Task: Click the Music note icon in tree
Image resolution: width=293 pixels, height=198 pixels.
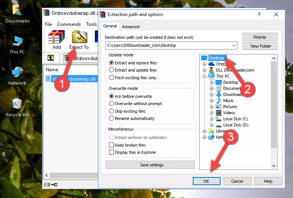Action: [x=219, y=101]
